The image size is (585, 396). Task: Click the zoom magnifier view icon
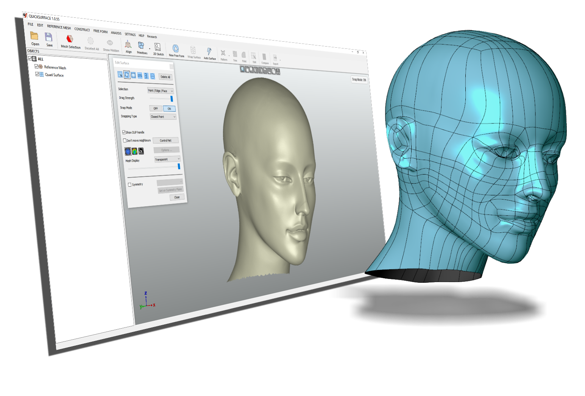pos(242,69)
